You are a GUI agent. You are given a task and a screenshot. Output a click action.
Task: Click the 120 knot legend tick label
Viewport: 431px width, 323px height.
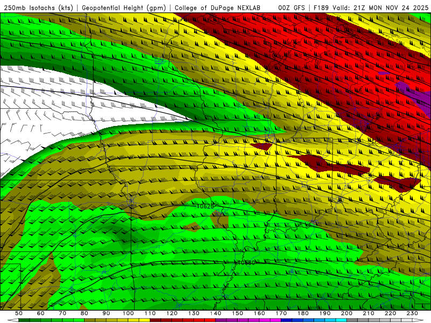pyautogui.click(x=172, y=313)
